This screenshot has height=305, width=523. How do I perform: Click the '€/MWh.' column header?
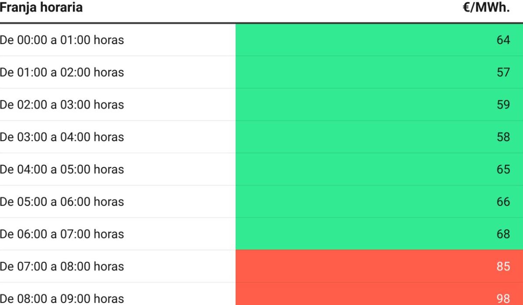486,7
